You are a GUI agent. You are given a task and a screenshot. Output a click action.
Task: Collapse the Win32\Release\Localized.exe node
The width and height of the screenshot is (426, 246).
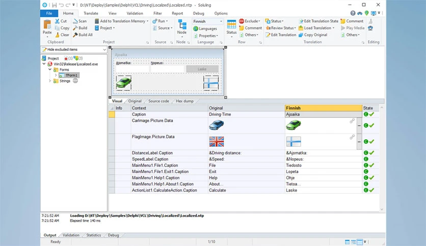(44, 64)
